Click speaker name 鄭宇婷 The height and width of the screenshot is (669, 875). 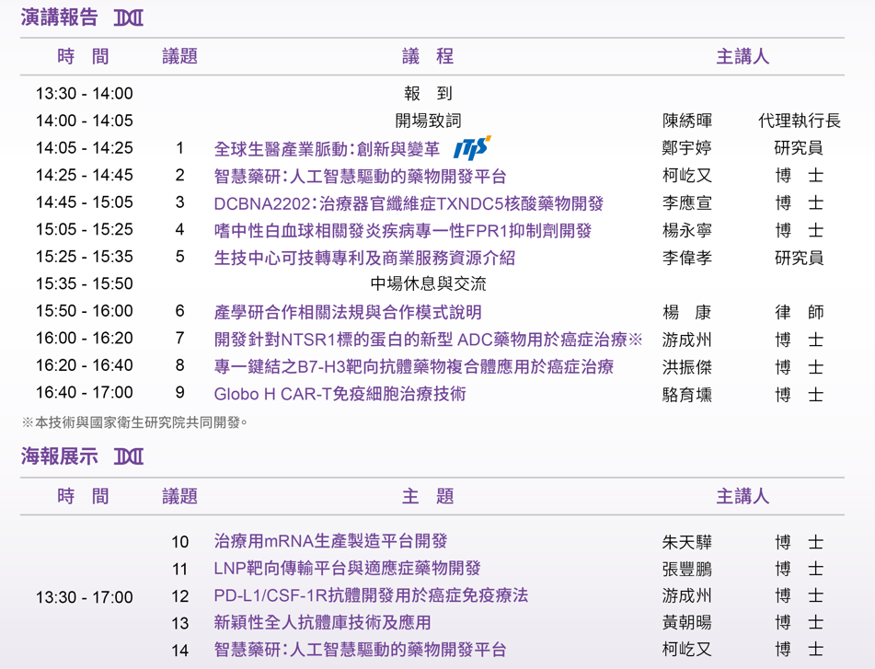click(x=687, y=148)
